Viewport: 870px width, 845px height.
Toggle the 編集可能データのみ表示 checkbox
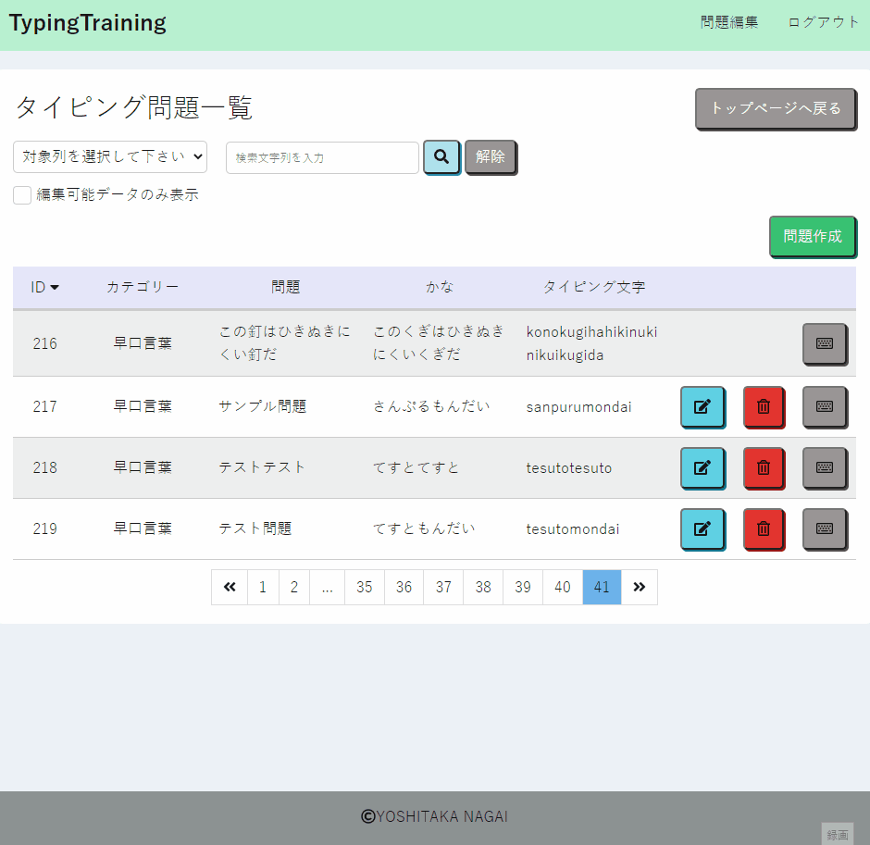(x=22, y=194)
